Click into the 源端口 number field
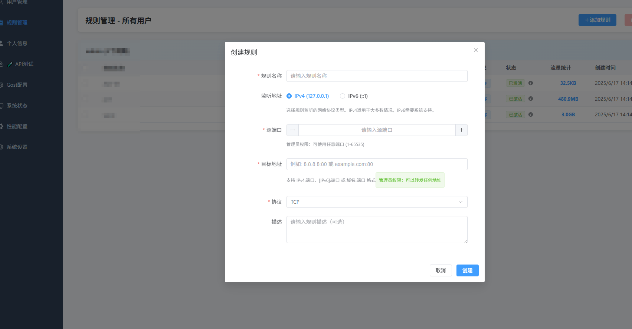The height and width of the screenshot is (329, 632). tap(377, 130)
